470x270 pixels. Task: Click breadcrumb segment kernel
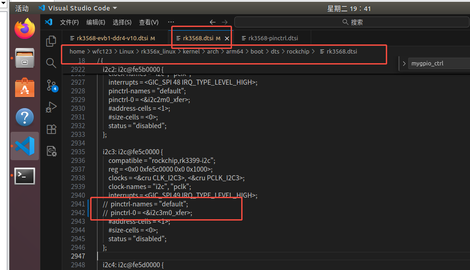(x=191, y=52)
